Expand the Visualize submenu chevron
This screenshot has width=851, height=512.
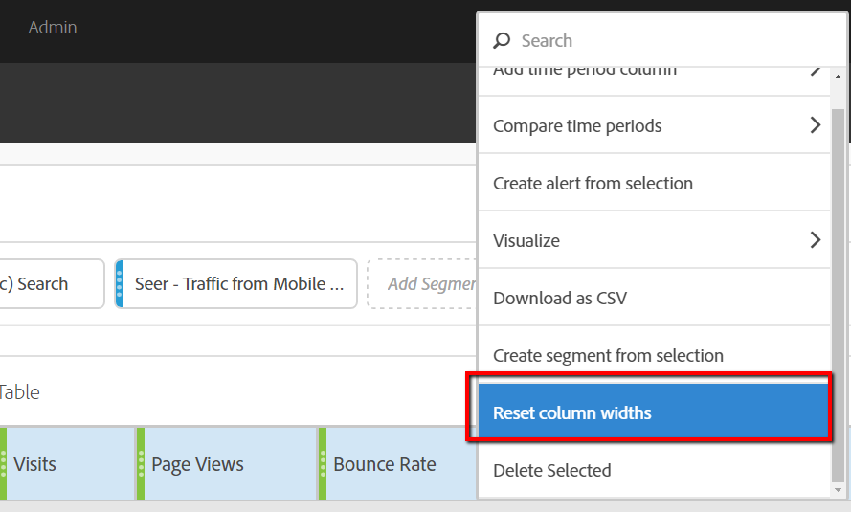(x=815, y=240)
